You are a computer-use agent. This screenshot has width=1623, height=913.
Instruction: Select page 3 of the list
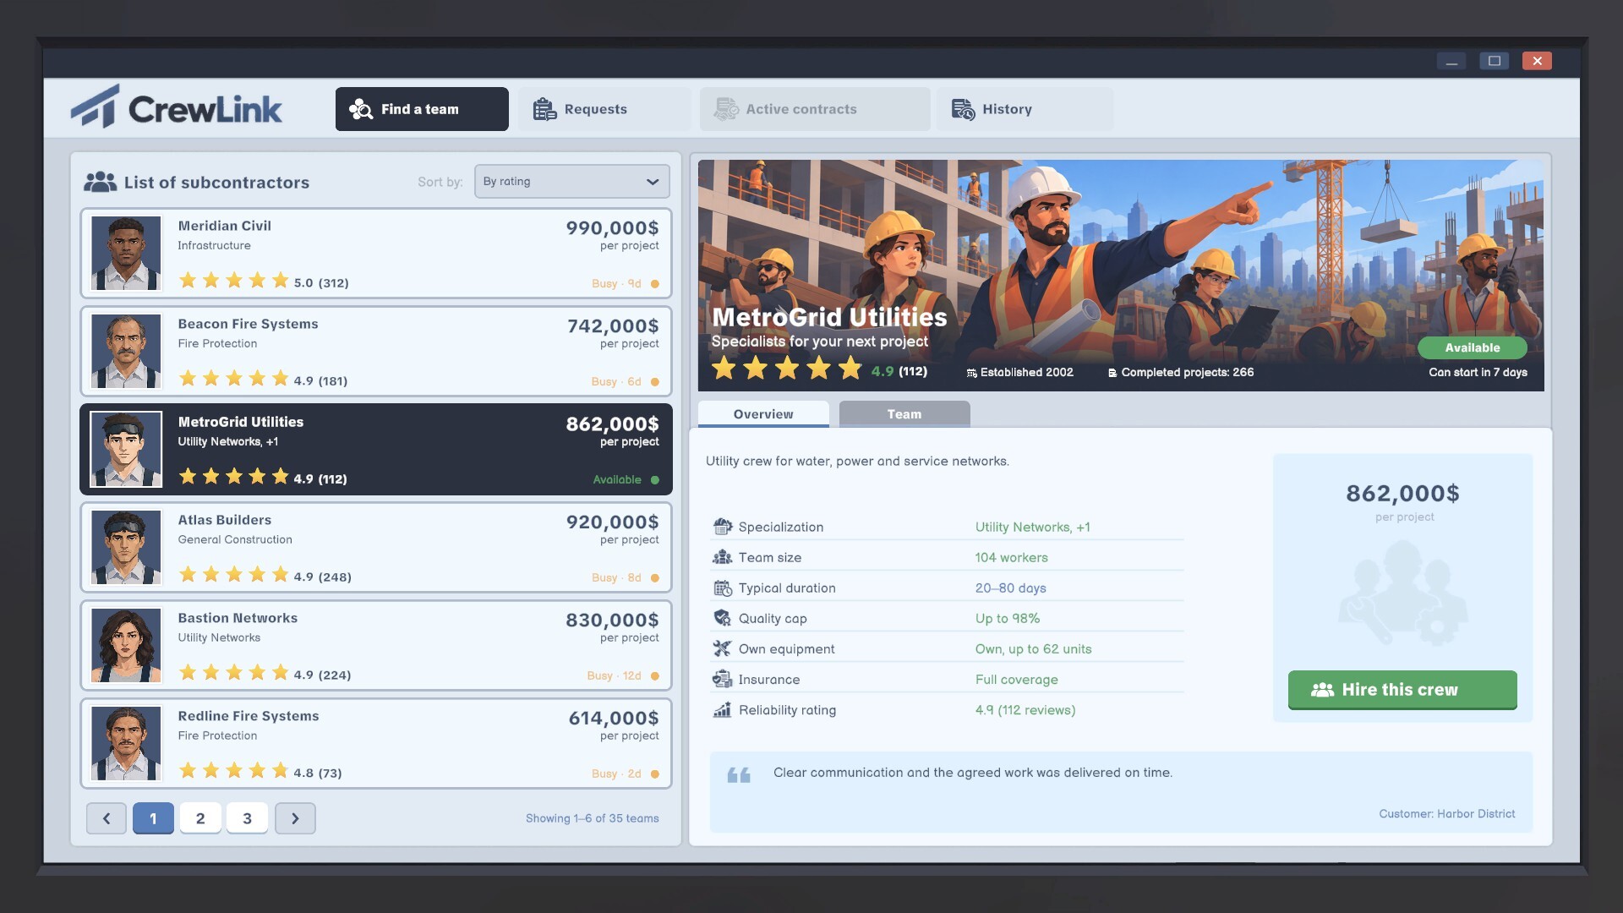(x=248, y=818)
